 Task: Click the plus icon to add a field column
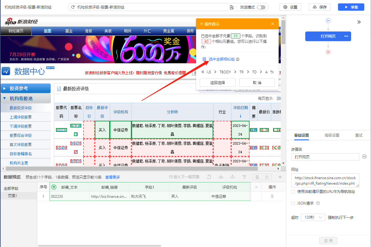(x=256, y=187)
